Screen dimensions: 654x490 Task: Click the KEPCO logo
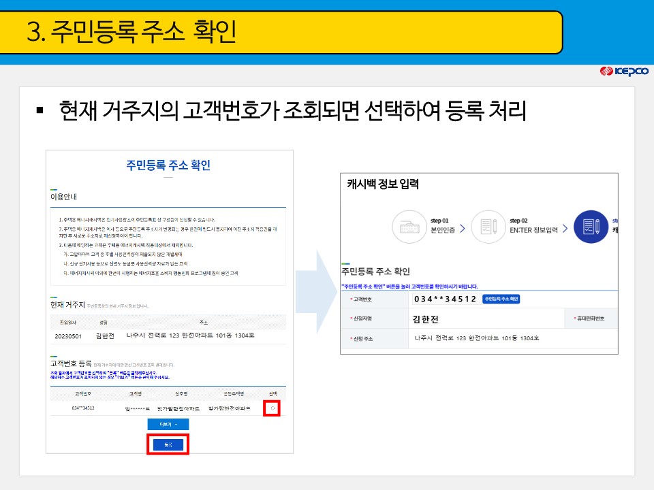pyautogui.click(x=625, y=70)
